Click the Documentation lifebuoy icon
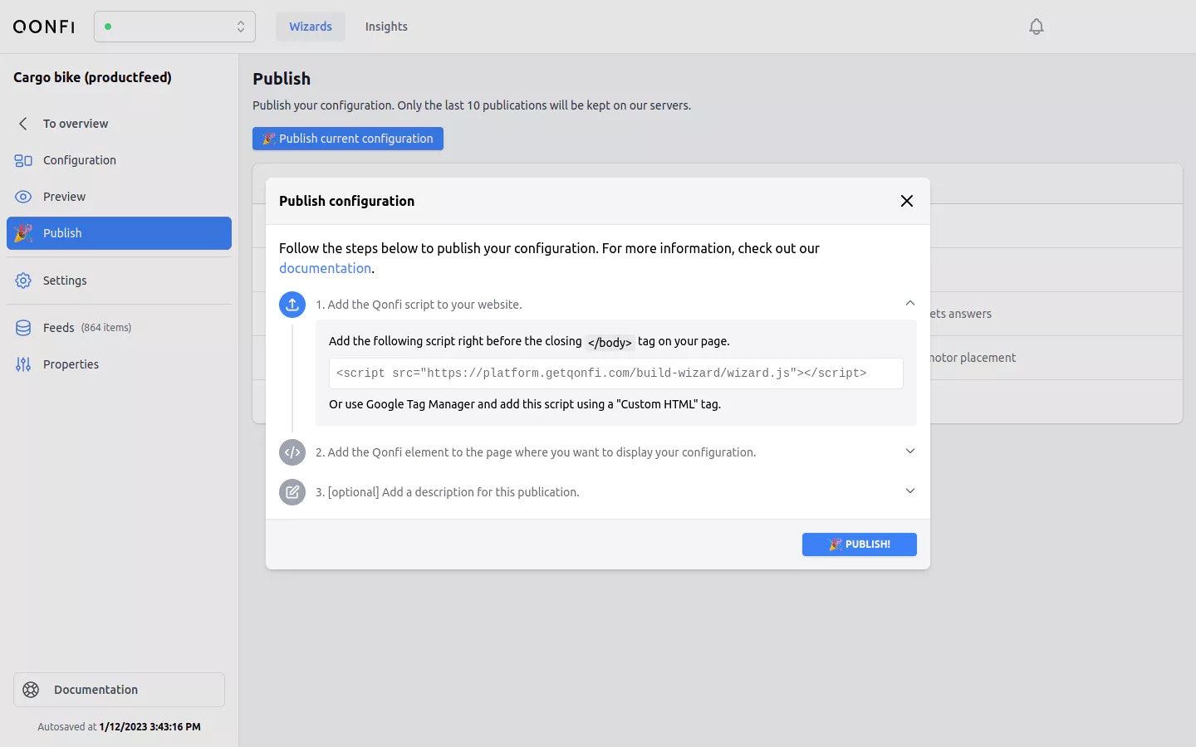The height and width of the screenshot is (747, 1196). 31,690
